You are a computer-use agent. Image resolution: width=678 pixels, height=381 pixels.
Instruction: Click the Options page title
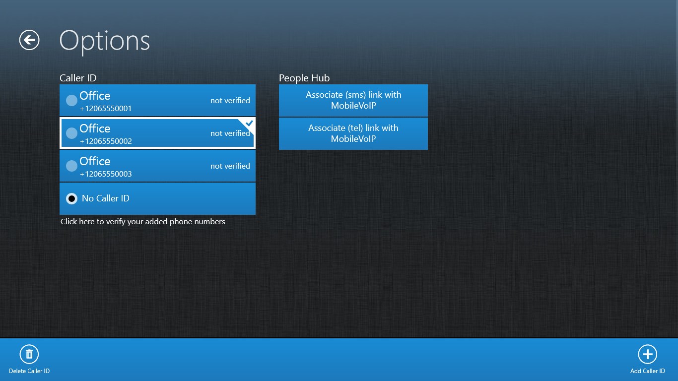(x=104, y=41)
